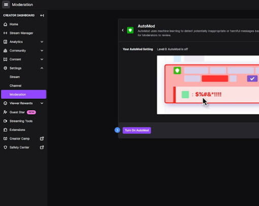
Task: Collapse the Settings section chevron
Action: [x=42, y=68]
